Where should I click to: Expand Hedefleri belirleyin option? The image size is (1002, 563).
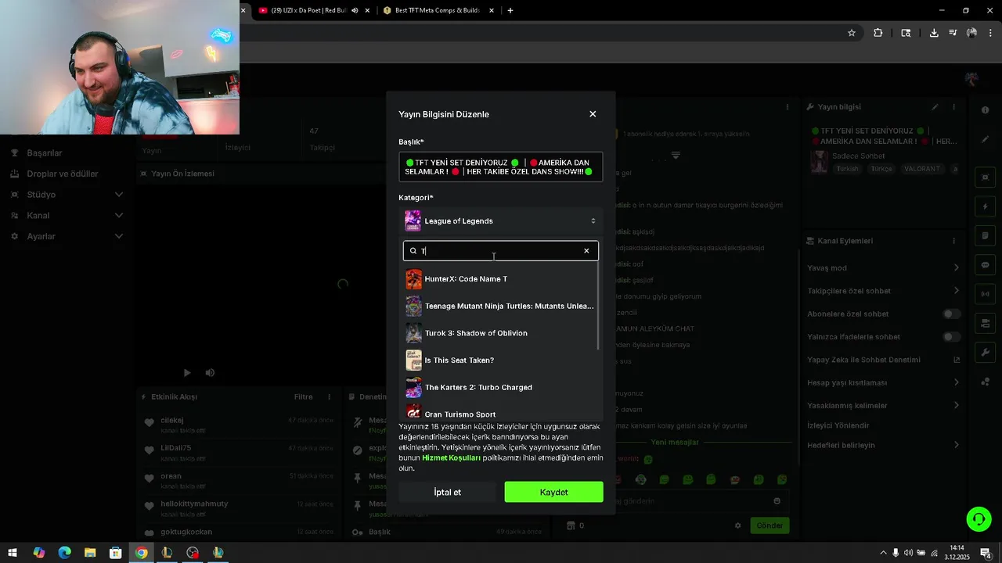pos(883,445)
